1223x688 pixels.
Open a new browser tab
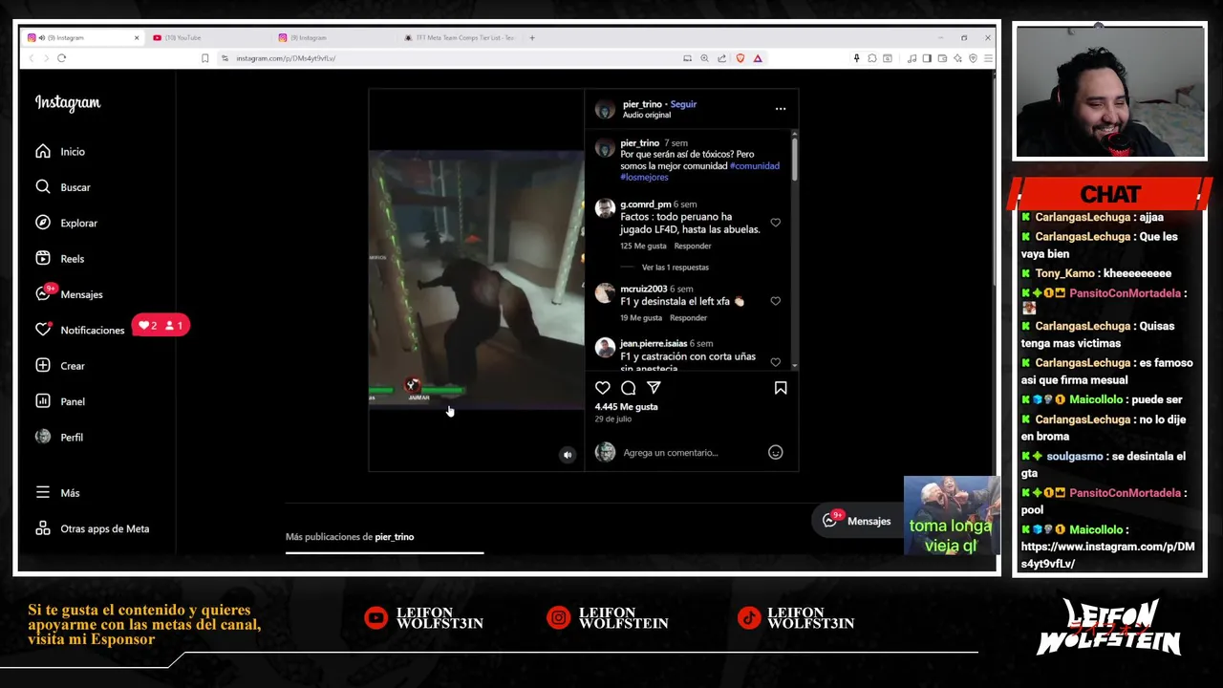532,38
